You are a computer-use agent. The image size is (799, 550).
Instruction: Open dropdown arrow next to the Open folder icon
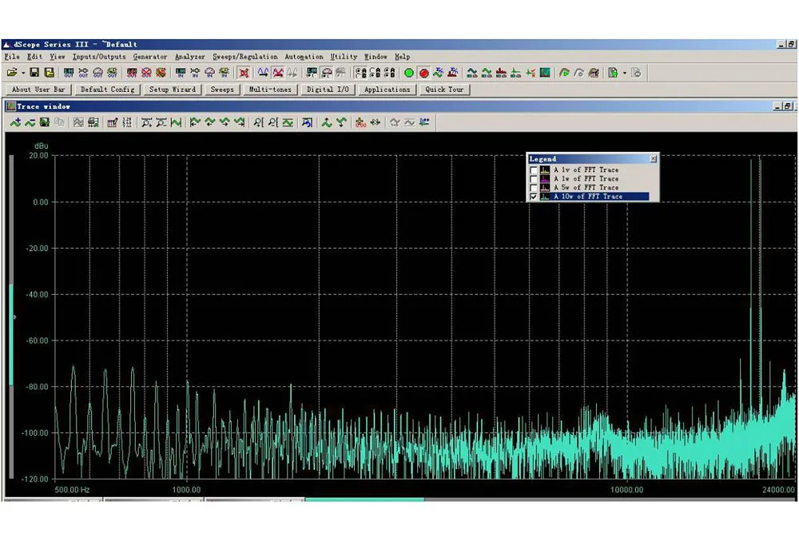[x=22, y=73]
